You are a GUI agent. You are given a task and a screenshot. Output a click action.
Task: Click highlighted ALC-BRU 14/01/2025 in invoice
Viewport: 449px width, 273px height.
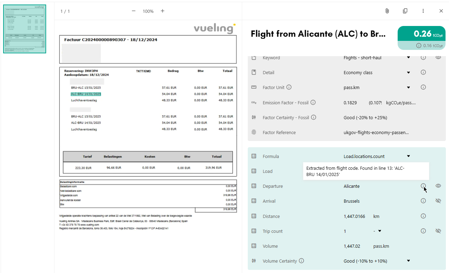point(86,94)
